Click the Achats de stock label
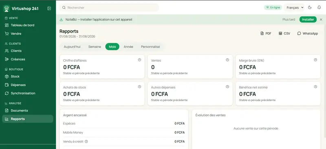The height and width of the screenshot is (149, 326). coord(75,87)
